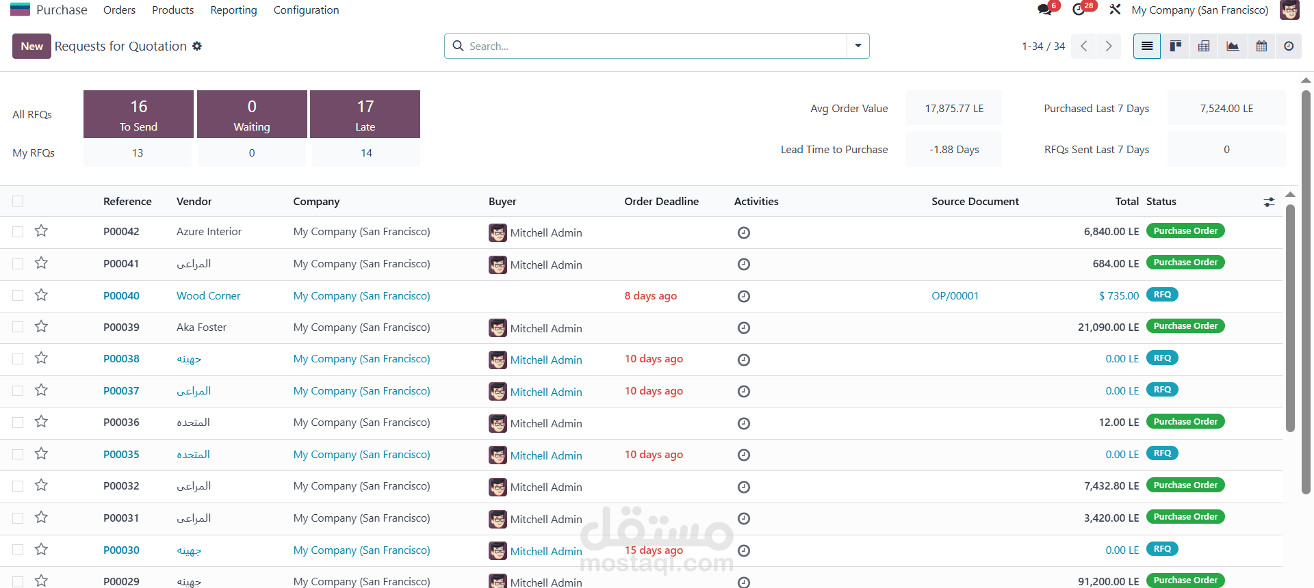Open activity clock for P00032
Image resolution: width=1314 pixels, height=588 pixels.
click(744, 487)
